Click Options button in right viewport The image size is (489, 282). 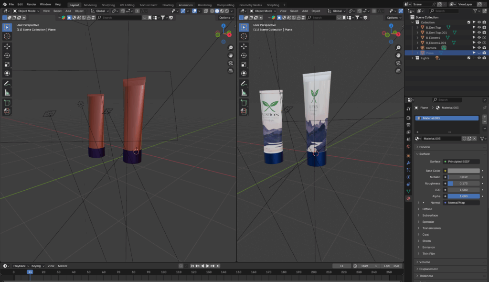pyautogui.click(x=393, y=18)
